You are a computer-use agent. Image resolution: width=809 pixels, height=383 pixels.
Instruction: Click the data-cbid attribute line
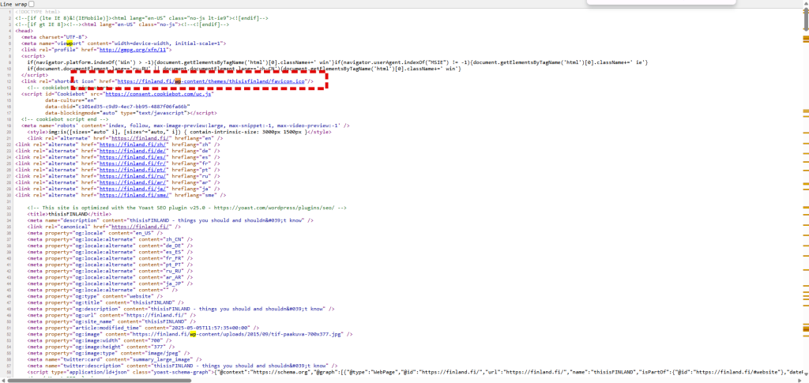pos(118,106)
